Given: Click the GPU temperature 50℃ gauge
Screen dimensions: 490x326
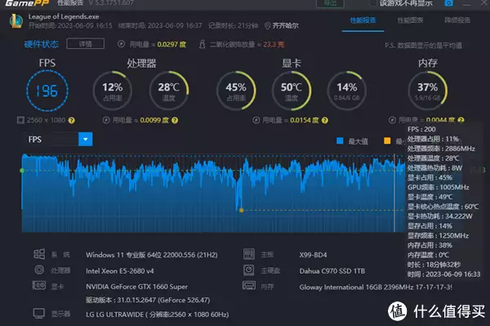Looking at the screenshot, I should point(292,91).
